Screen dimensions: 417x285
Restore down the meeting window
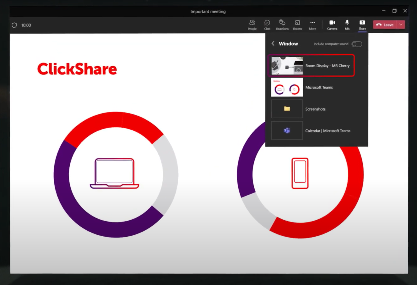click(394, 11)
